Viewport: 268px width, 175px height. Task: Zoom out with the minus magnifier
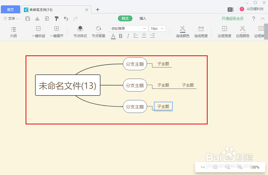(228, 167)
